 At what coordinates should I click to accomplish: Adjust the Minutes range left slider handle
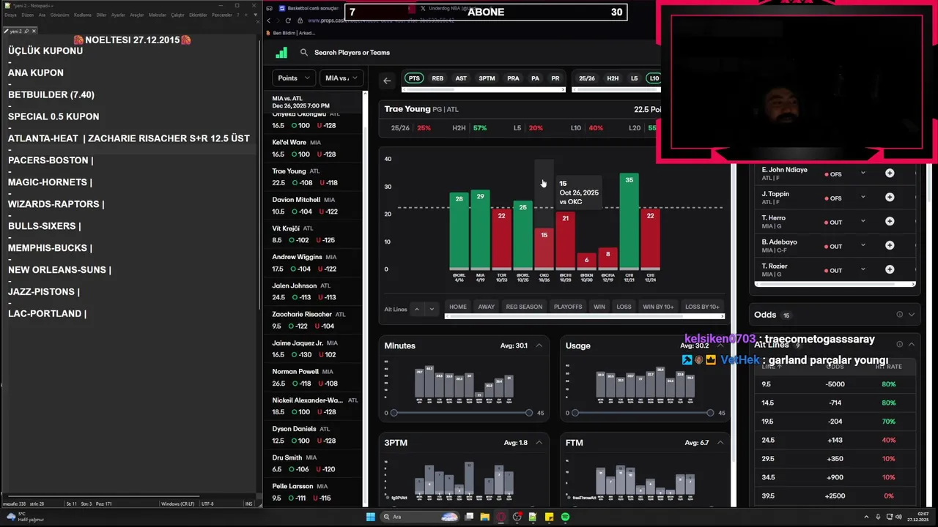pos(394,413)
